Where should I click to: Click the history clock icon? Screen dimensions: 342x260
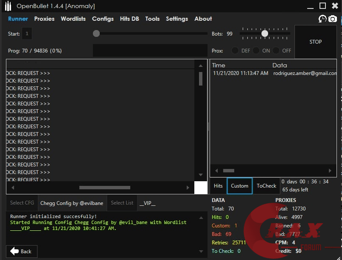[x=322, y=19]
